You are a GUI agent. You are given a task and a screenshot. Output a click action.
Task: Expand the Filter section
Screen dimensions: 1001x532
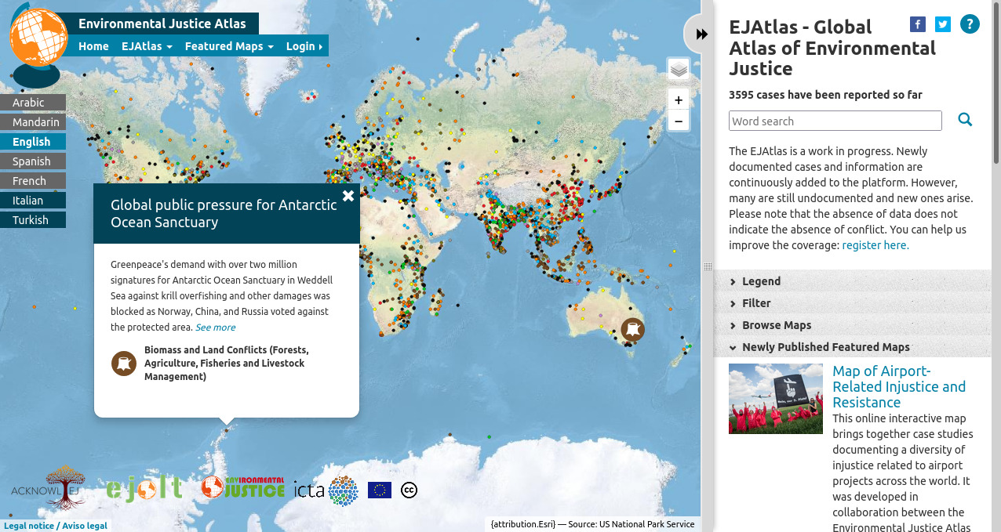(x=756, y=302)
